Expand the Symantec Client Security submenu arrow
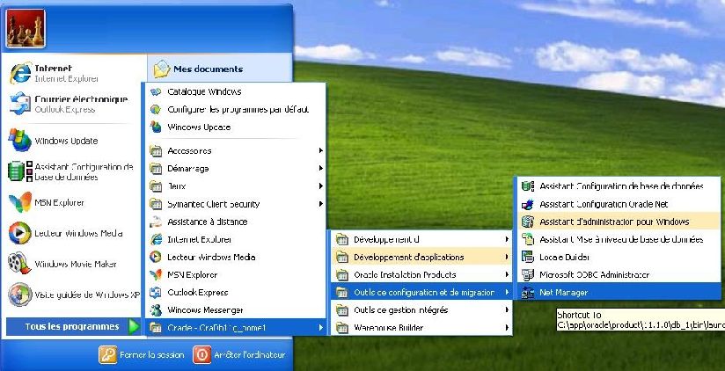725x371 pixels. tap(320, 204)
